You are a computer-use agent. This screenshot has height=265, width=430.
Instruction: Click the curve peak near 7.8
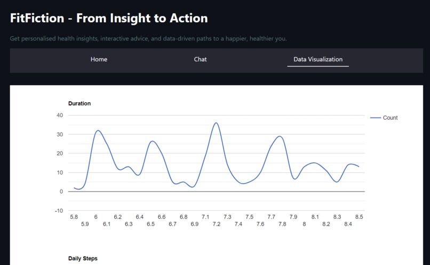[x=280, y=136]
